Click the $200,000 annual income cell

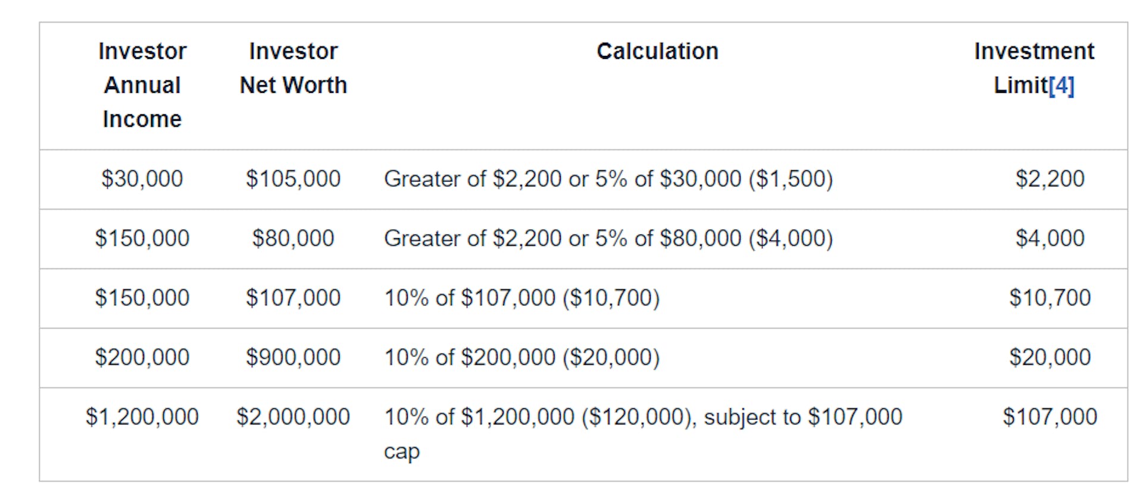click(x=142, y=357)
